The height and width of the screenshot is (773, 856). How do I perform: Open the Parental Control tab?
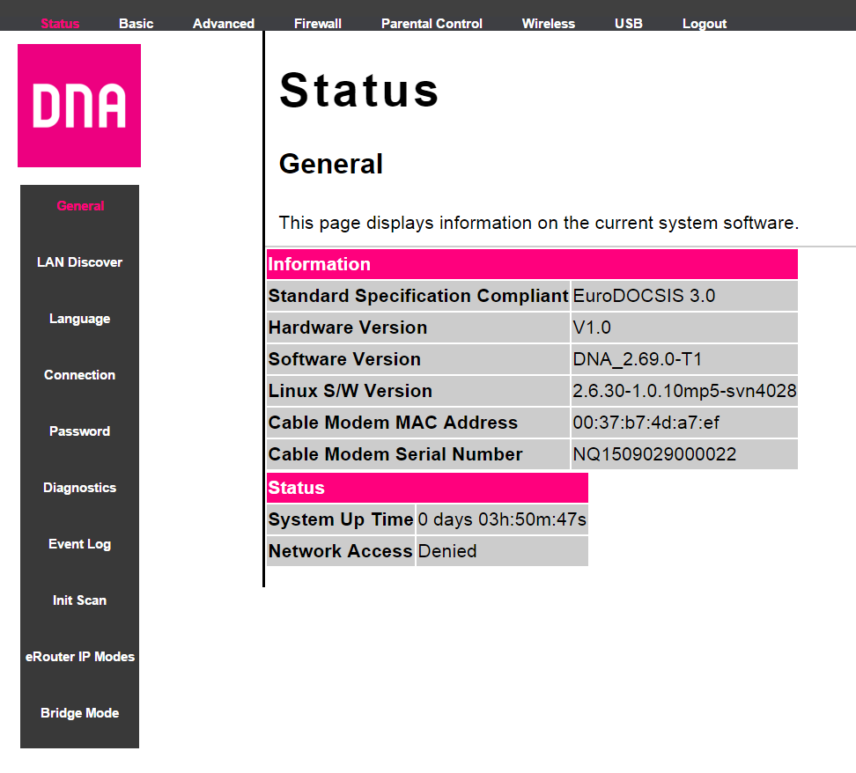pyautogui.click(x=432, y=24)
